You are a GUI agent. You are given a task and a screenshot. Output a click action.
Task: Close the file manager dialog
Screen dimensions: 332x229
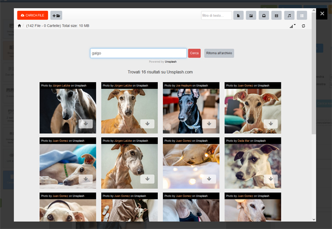322,14
